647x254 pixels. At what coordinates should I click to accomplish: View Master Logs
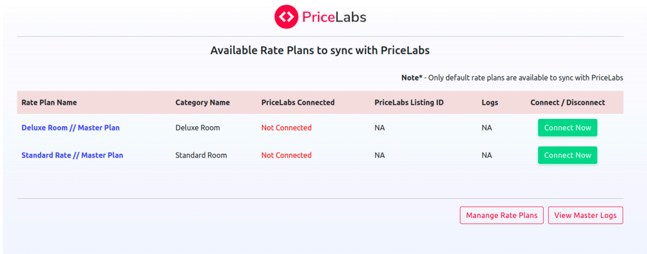click(x=585, y=215)
